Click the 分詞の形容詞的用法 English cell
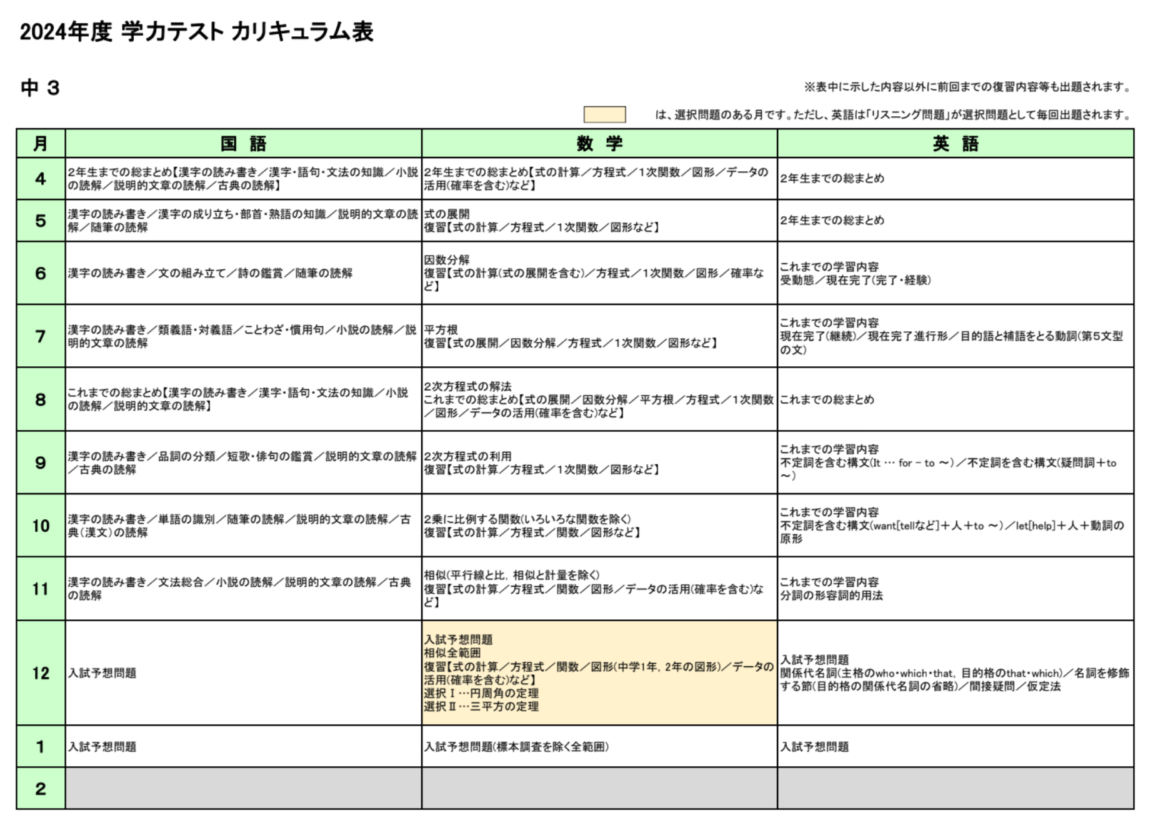1158x828 pixels. click(955, 589)
